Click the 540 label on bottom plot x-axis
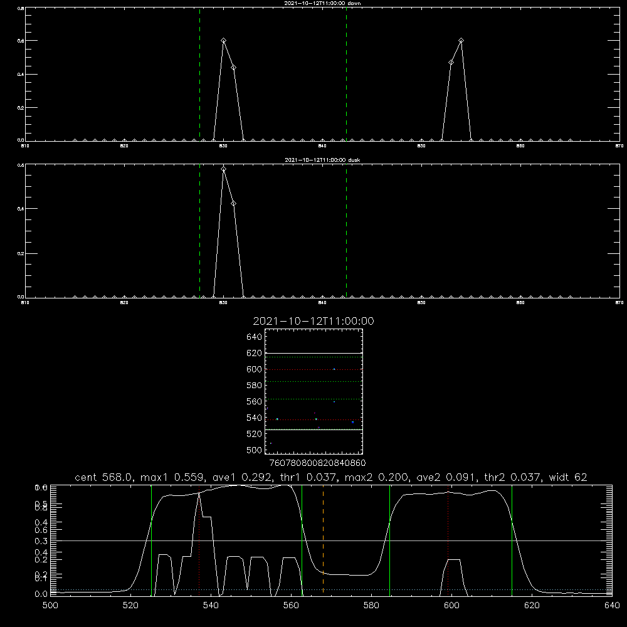Image resolution: width=627 pixels, height=627 pixels. coord(211,606)
